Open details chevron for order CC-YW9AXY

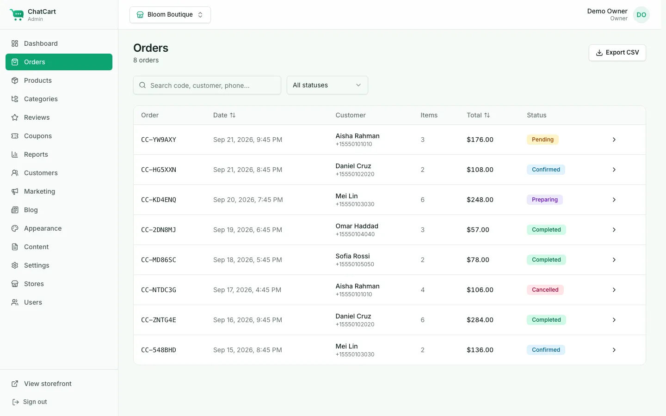coord(614,140)
